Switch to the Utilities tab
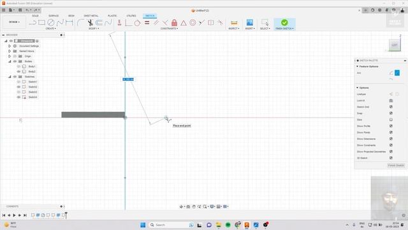 coord(131,16)
